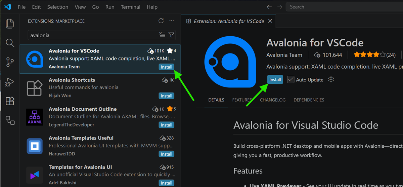Open the Run menu

(110, 7)
